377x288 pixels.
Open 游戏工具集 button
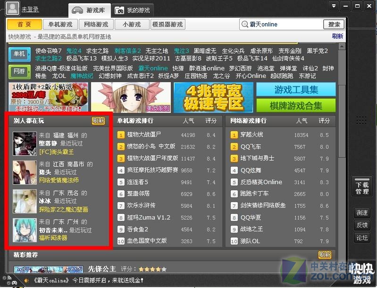pos(296,90)
